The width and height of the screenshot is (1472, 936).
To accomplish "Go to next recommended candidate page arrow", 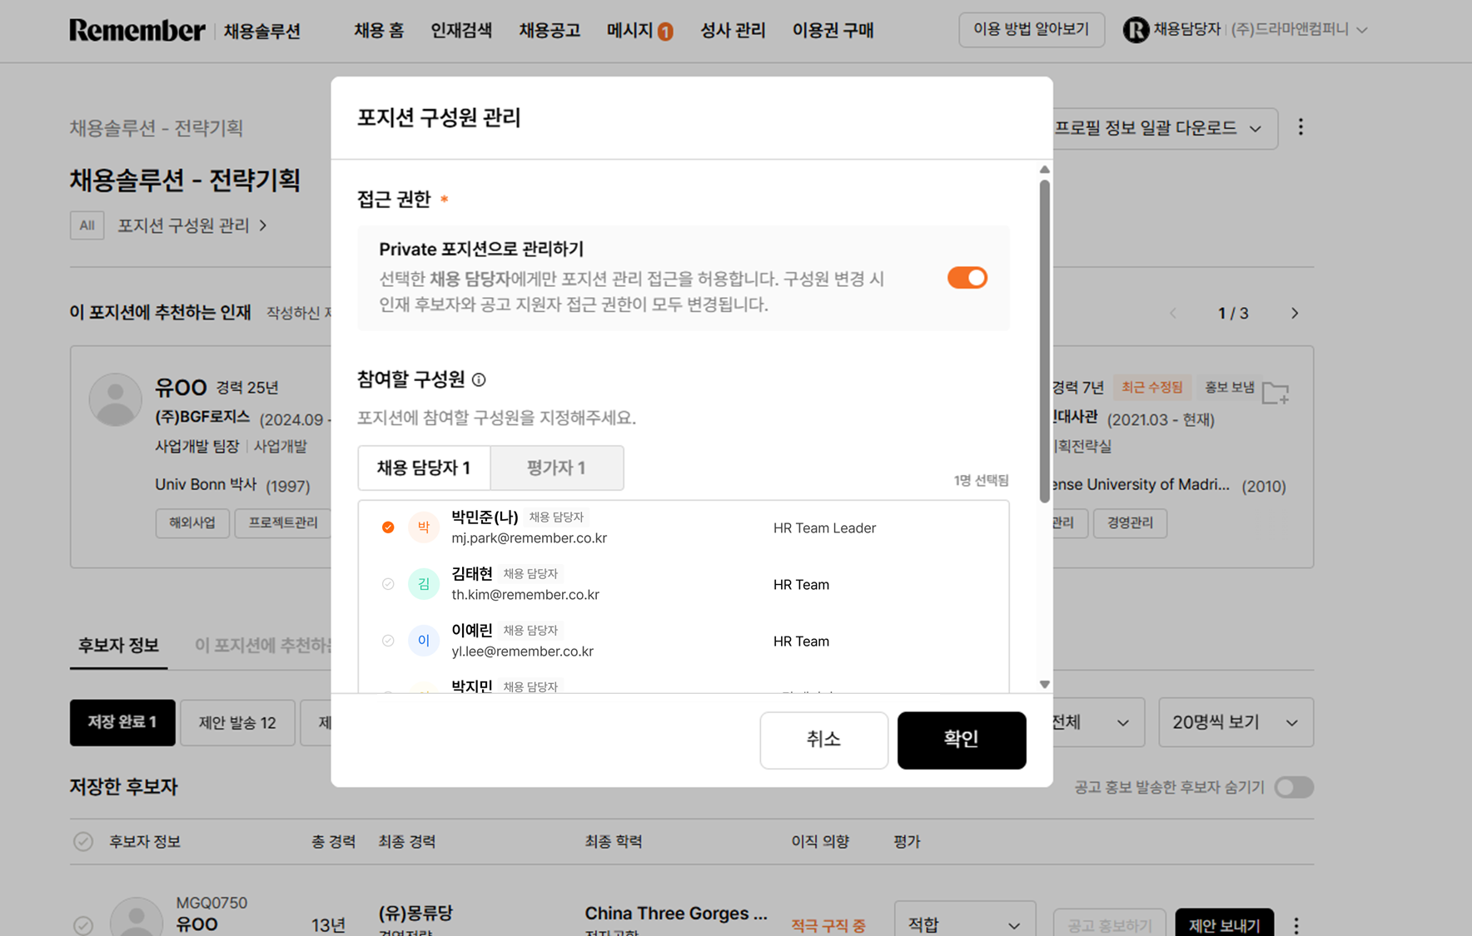I will click(1295, 314).
